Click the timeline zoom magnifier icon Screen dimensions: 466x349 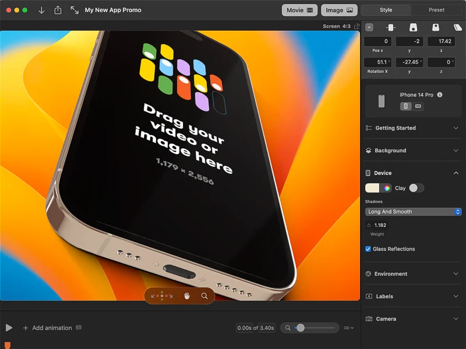[288, 328]
